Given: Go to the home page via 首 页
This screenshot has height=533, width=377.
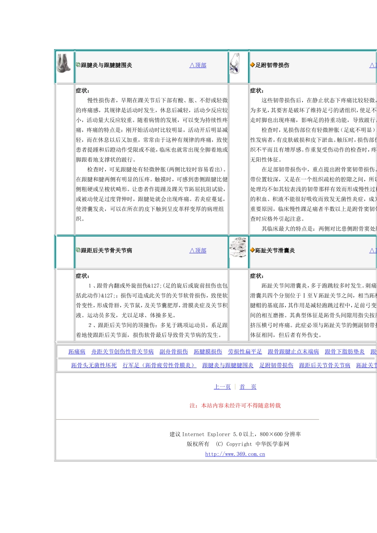Looking at the screenshot, I should (x=248, y=387).
